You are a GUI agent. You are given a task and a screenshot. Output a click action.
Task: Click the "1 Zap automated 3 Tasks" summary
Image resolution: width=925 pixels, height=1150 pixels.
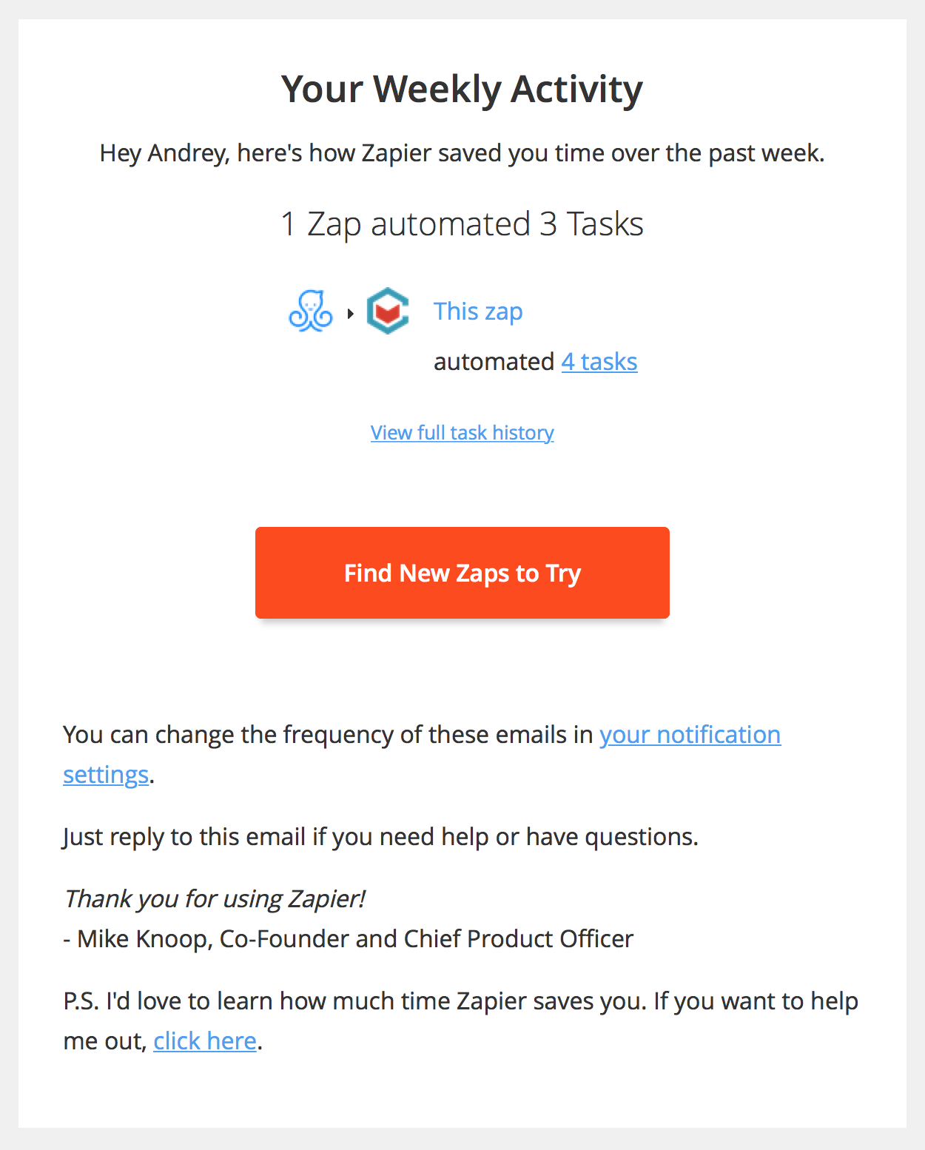click(x=462, y=224)
